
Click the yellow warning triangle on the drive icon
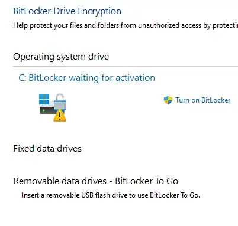pyautogui.click(x=60, y=116)
